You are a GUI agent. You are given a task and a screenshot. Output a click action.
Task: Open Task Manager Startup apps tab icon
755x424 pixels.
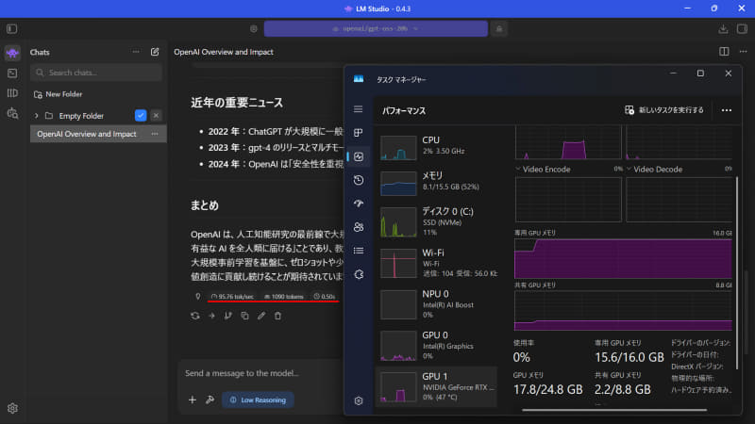pyautogui.click(x=359, y=204)
